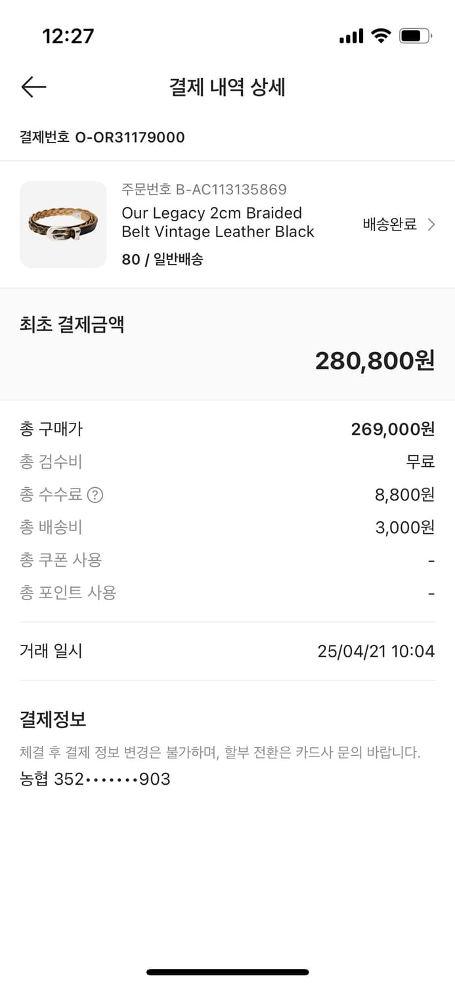The image size is (455, 985).
Task: Tap the 결제 내역 상세 title
Action: 227,87
